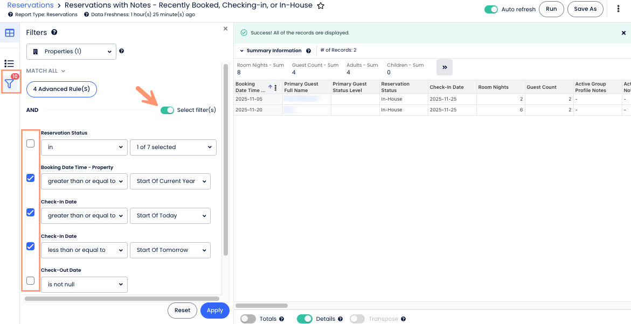Collapse the Summary Information section
The image size is (631, 324).
[x=242, y=51]
